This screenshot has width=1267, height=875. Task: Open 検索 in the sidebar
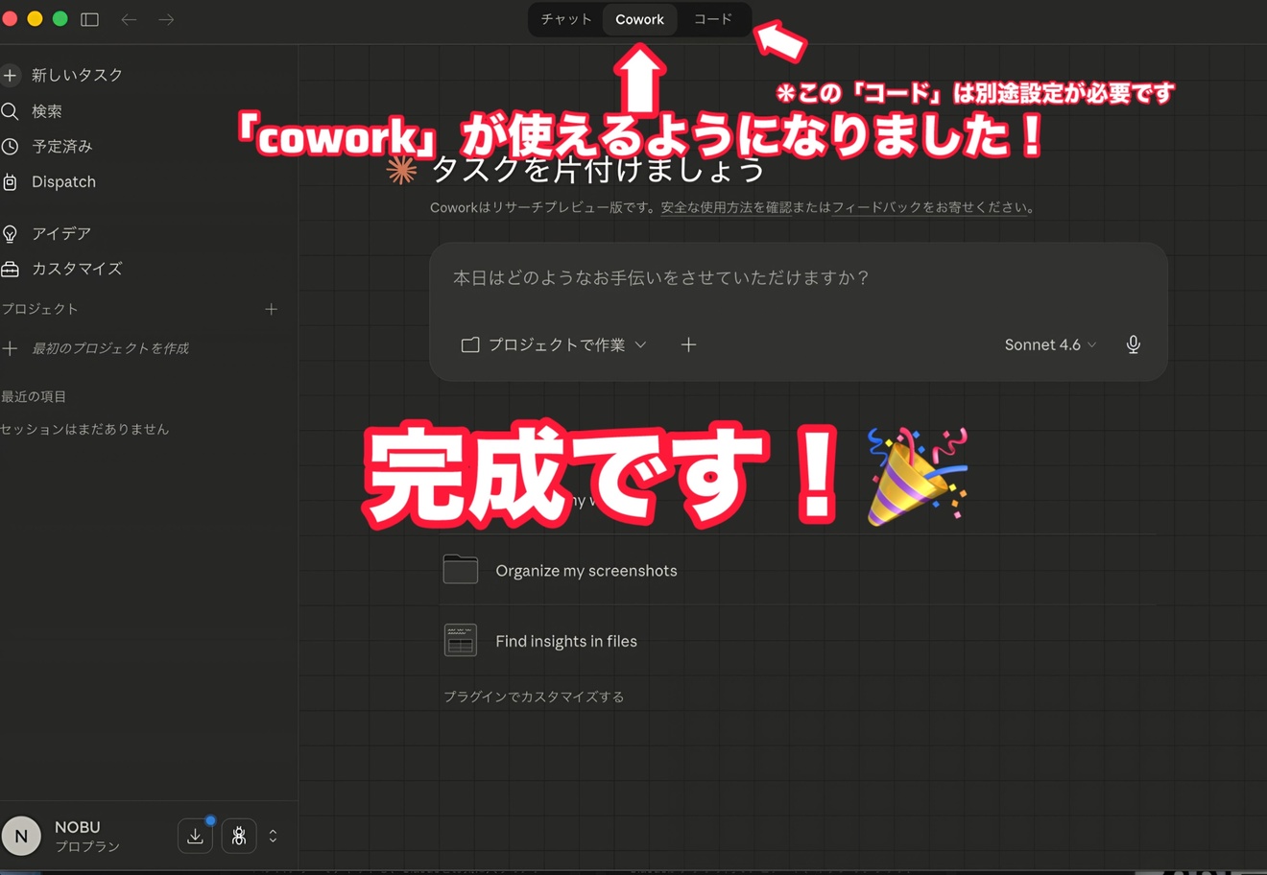click(x=46, y=111)
